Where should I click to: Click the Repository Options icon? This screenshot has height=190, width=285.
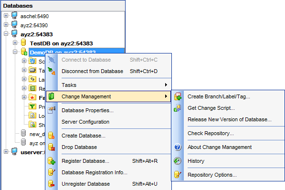click(178, 175)
